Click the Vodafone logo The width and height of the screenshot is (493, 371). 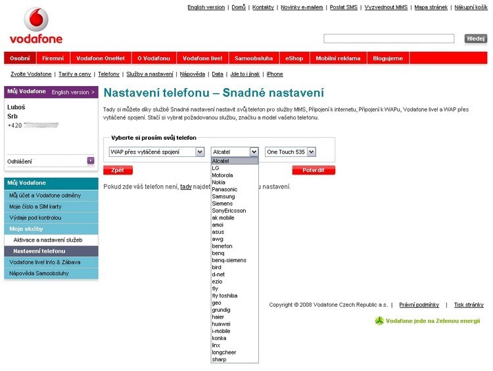[36, 26]
